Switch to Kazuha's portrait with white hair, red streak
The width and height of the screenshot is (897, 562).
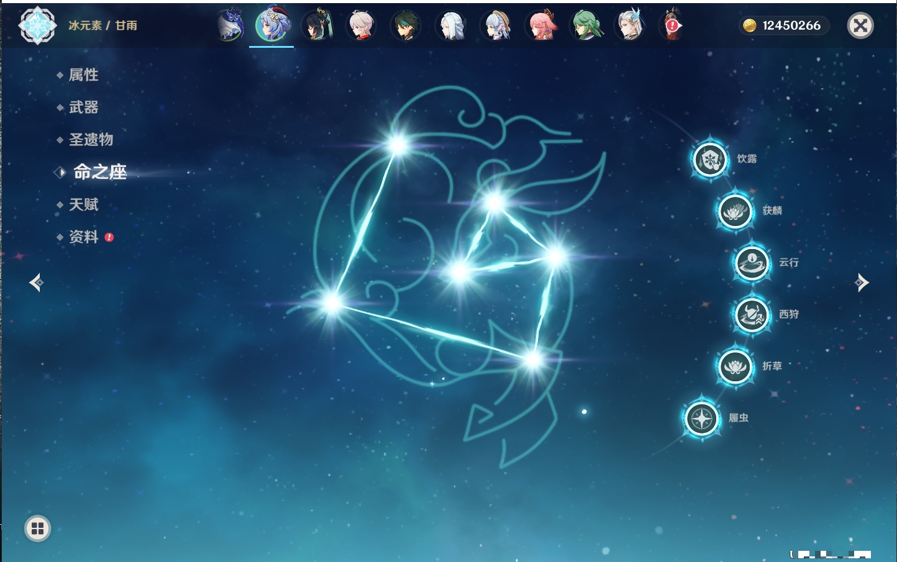362,25
